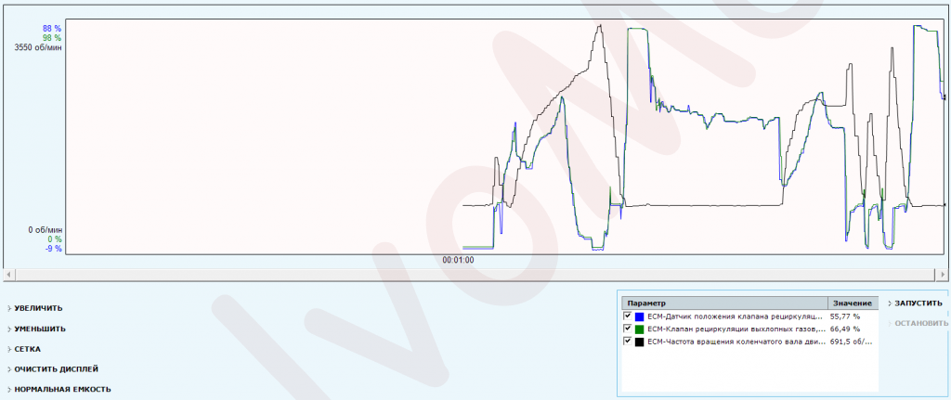This screenshot has width=951, height=400.
Task: Click the УВЕЛИЧИТЬ zoom-in command
Action: point(38,308)
